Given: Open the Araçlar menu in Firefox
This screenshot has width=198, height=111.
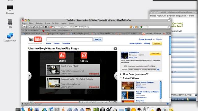Looking at the screenshot, I should [64, 23].
